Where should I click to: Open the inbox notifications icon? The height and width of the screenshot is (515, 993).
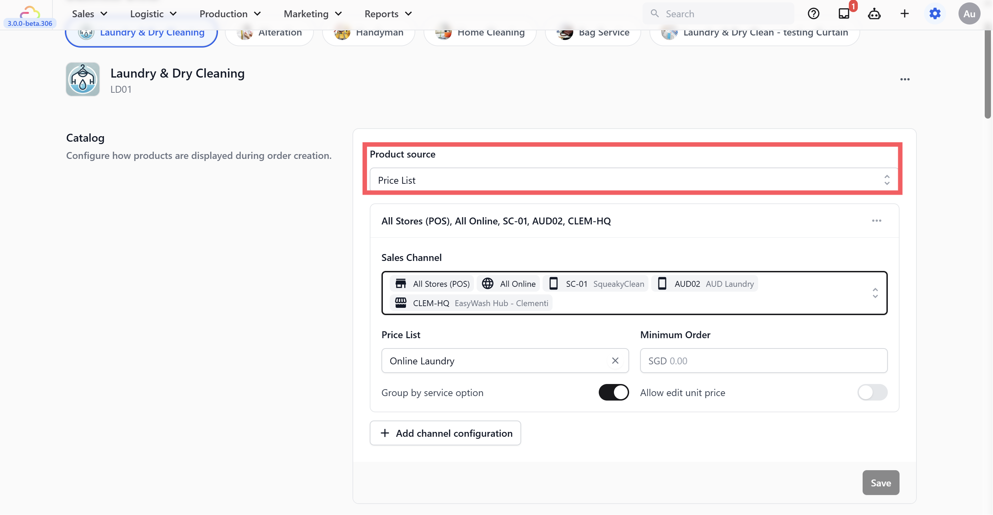[844, 14]
